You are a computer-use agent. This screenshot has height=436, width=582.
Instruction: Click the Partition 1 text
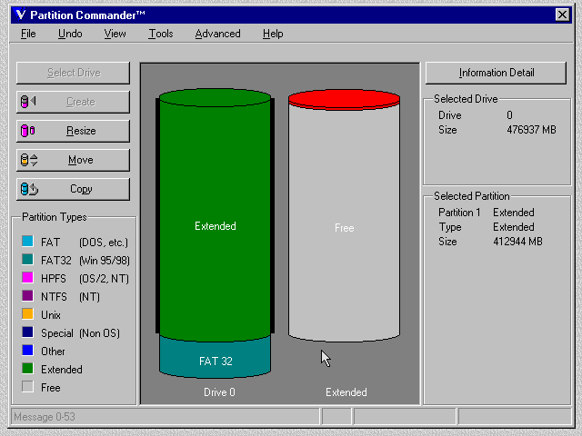pos(459,213)
